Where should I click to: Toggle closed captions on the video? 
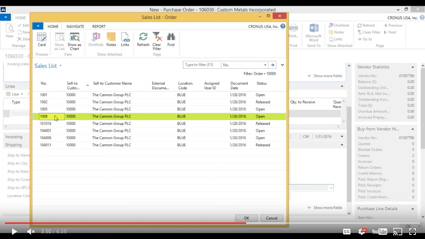click(347, 232)
